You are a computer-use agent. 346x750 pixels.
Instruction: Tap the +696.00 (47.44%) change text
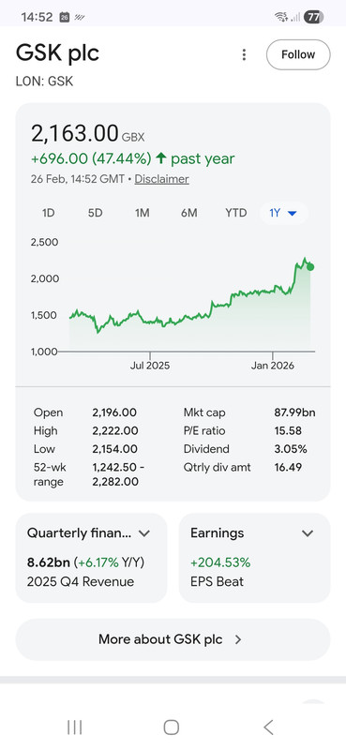(91, 158)
